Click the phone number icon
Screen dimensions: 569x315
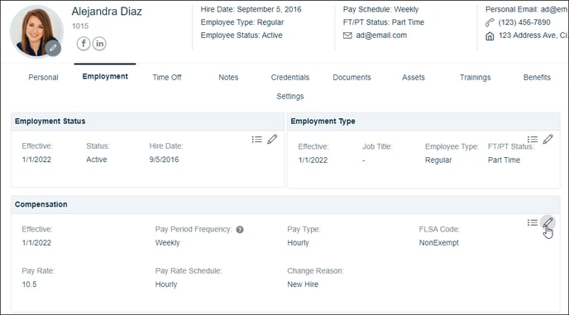pyautogui.click(x=490, y=22)
